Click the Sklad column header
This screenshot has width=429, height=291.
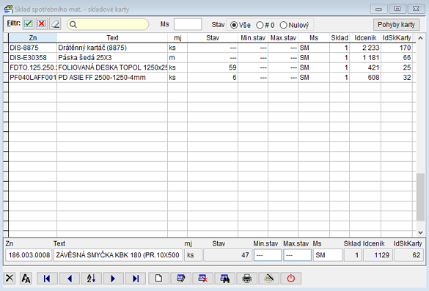click(x=340, y=37)
